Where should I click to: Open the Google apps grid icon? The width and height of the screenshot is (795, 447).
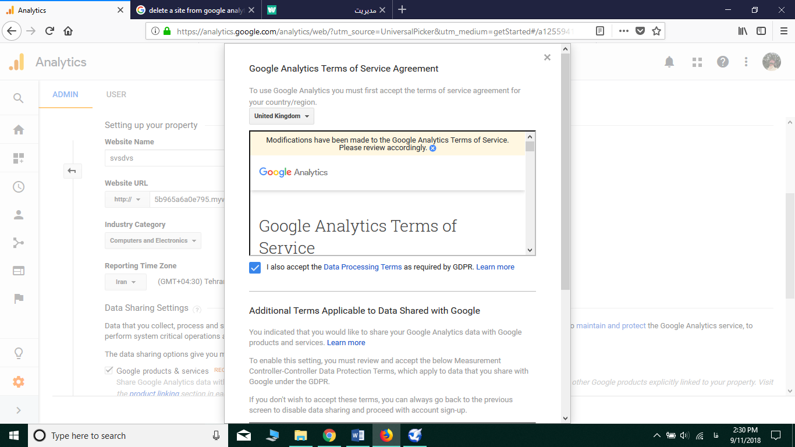click(x=697, y=62)
